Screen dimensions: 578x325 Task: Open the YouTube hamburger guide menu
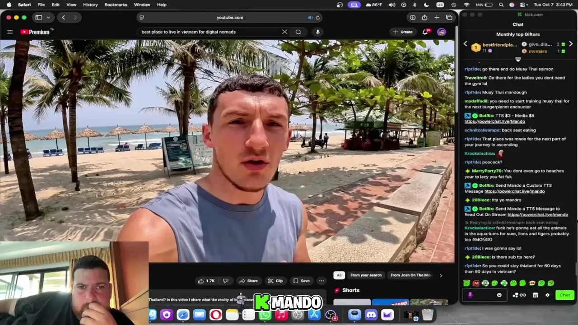click(x=10, y=32)
